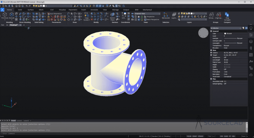Open the UCS coordinates tool
This screenshot has height=138, width=254.
click(124, 16)
